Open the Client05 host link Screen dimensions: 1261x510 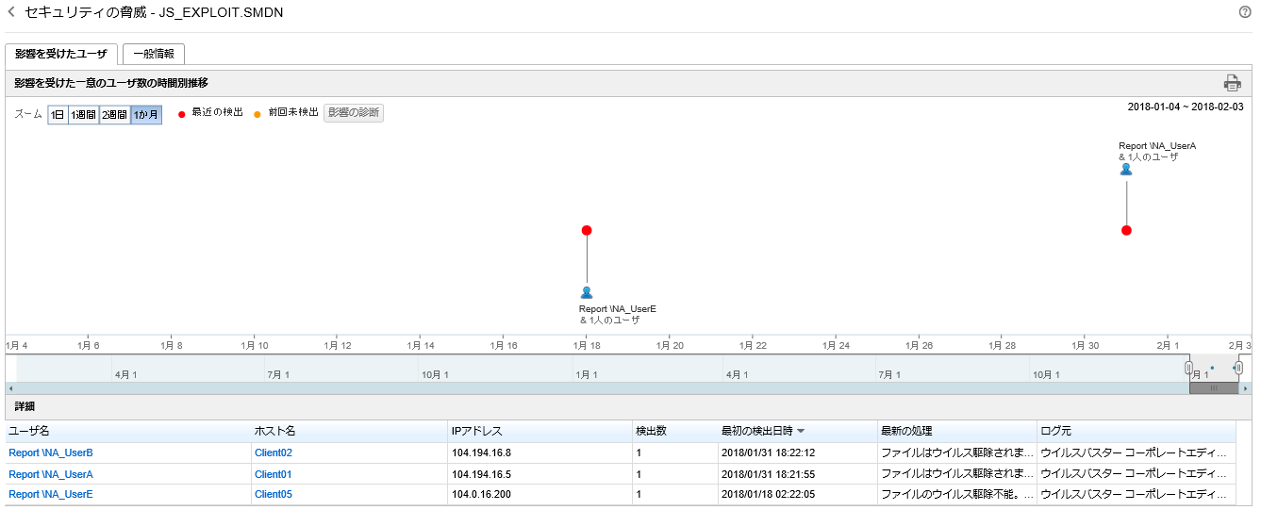(x=274, y=494)
